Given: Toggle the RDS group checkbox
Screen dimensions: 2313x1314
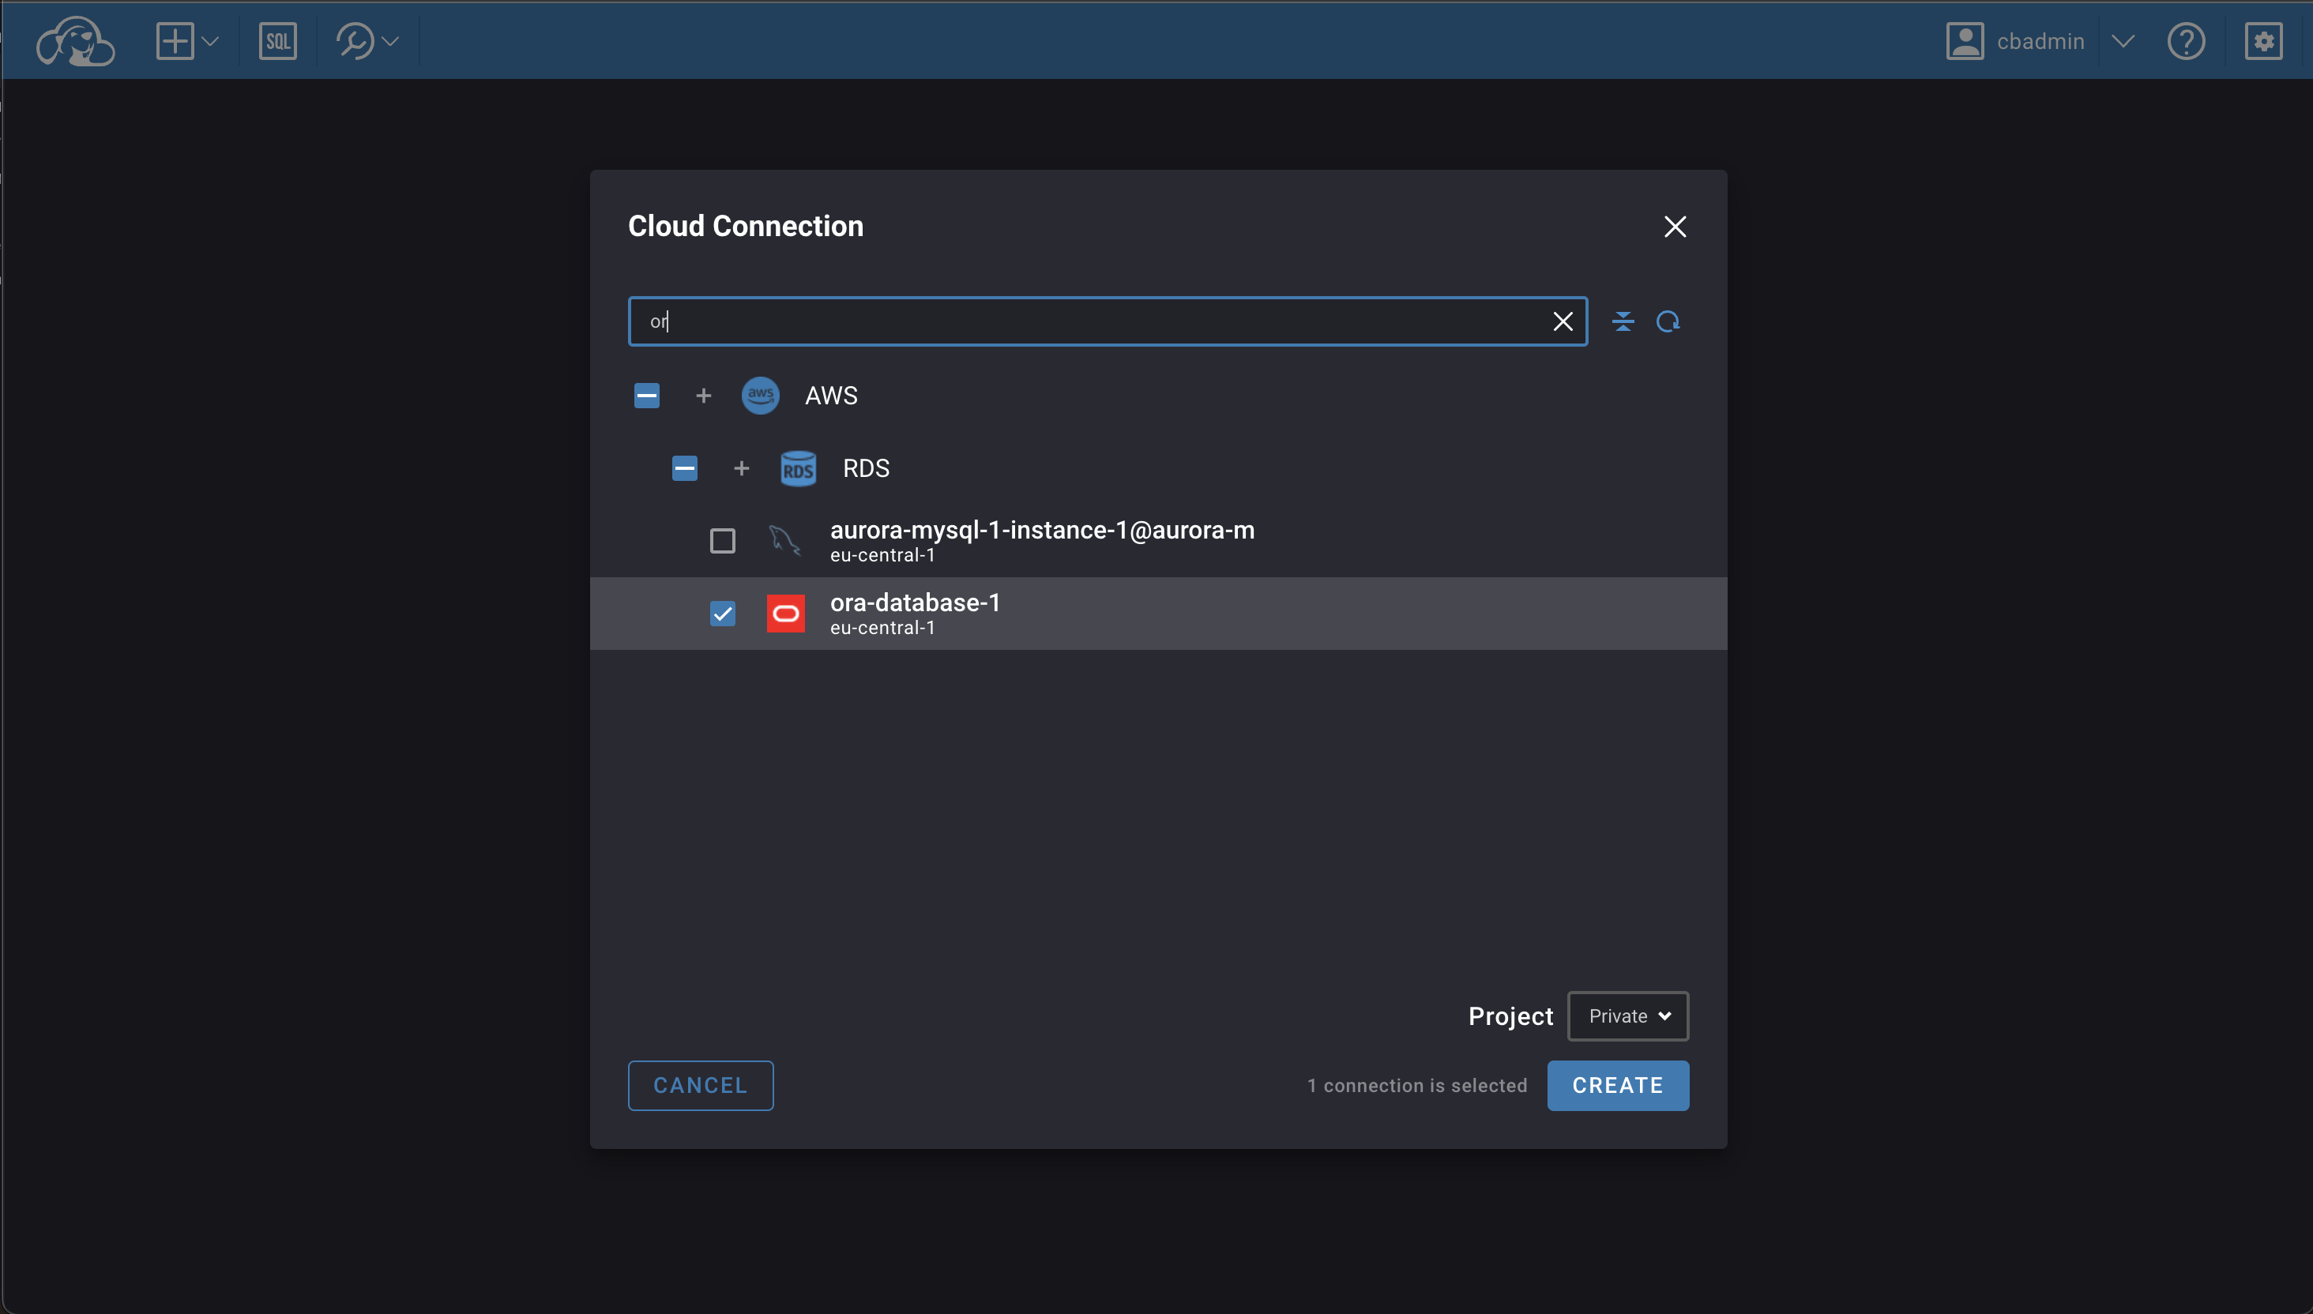Looking at the screenshot, I should tap(683, 468).
